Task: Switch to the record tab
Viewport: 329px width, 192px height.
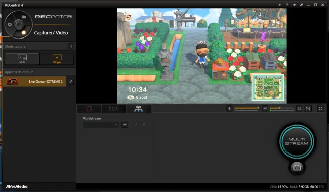Action: pos(89,109)
